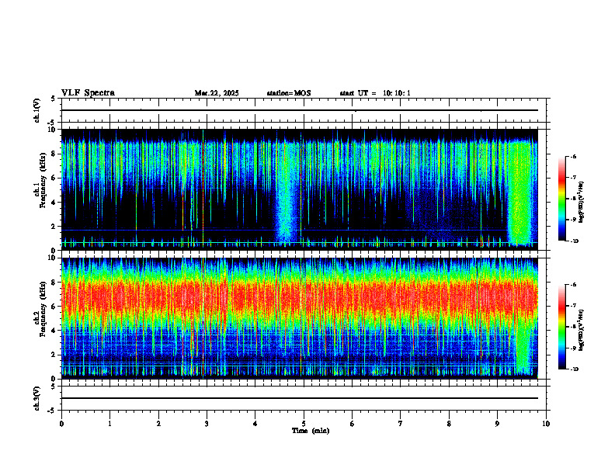The height and width of the screenshot is (475, 615).
Task: Select the "station=MOS" header text
Action: coord(289,93)
